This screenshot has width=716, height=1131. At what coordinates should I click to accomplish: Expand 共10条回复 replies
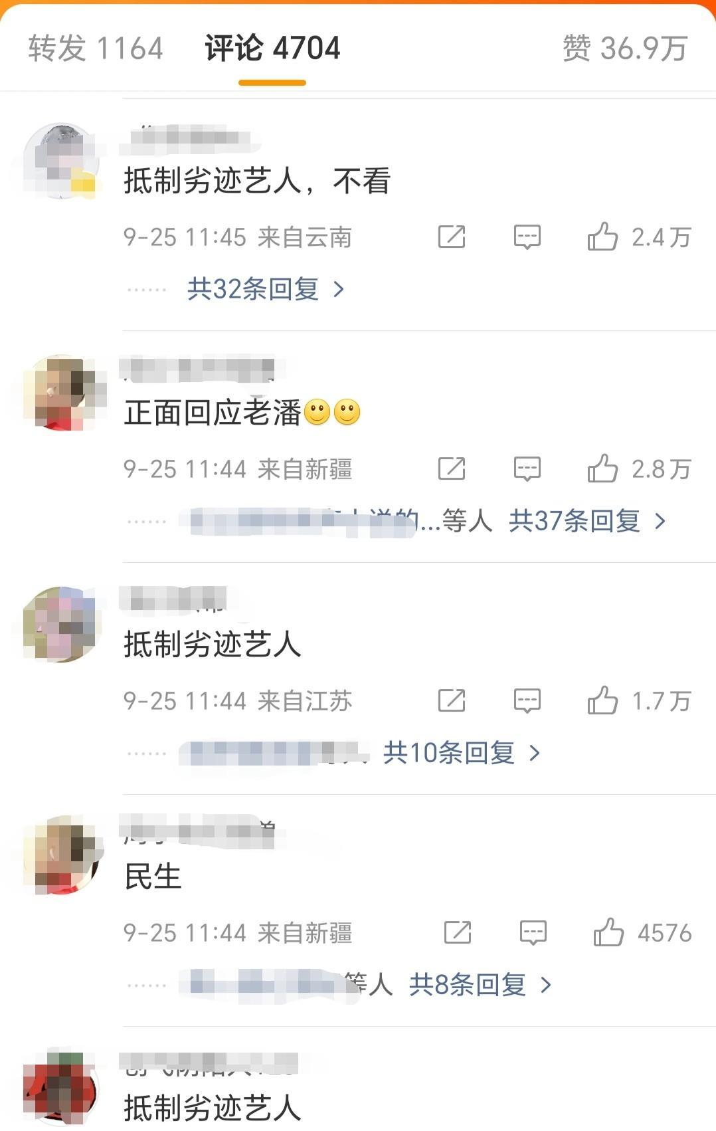[462, 753]
